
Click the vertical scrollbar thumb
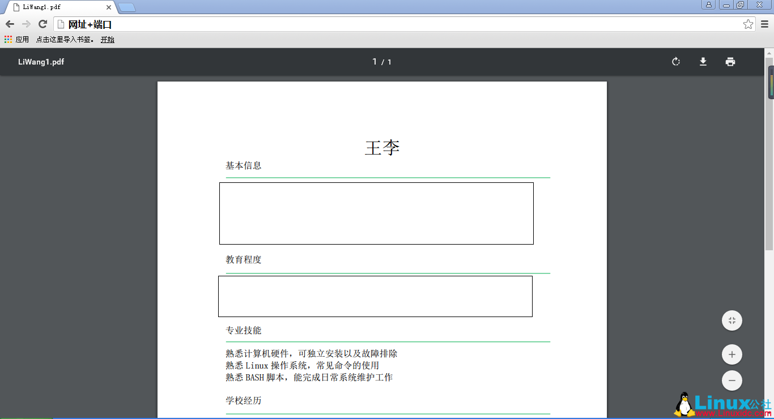[x=770, y=83]
